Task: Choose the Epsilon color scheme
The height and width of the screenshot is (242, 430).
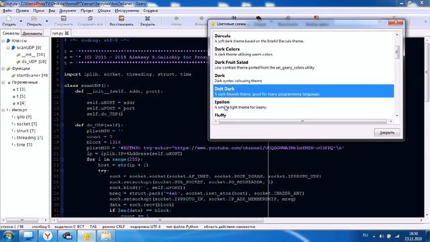Action: (304, 104)
